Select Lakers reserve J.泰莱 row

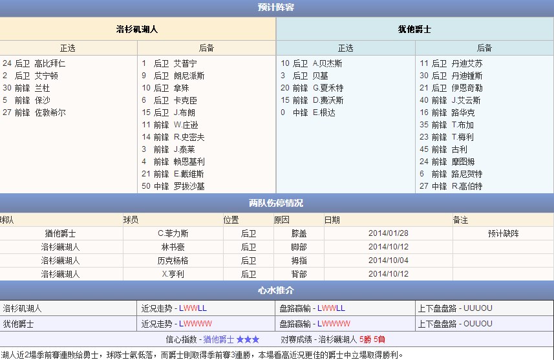(168, 149)
